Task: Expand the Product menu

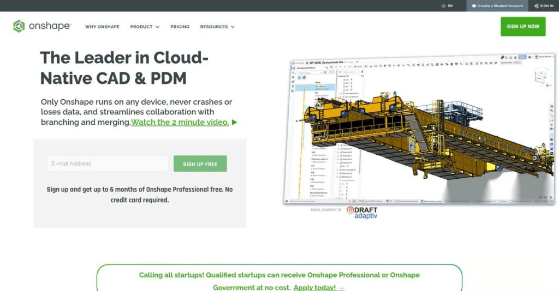Action: 144,27
